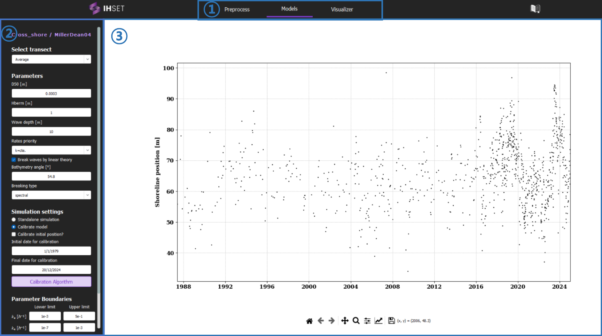602x336 pixels.
Task: Open the documentation book icon
Action: point(535,9)
